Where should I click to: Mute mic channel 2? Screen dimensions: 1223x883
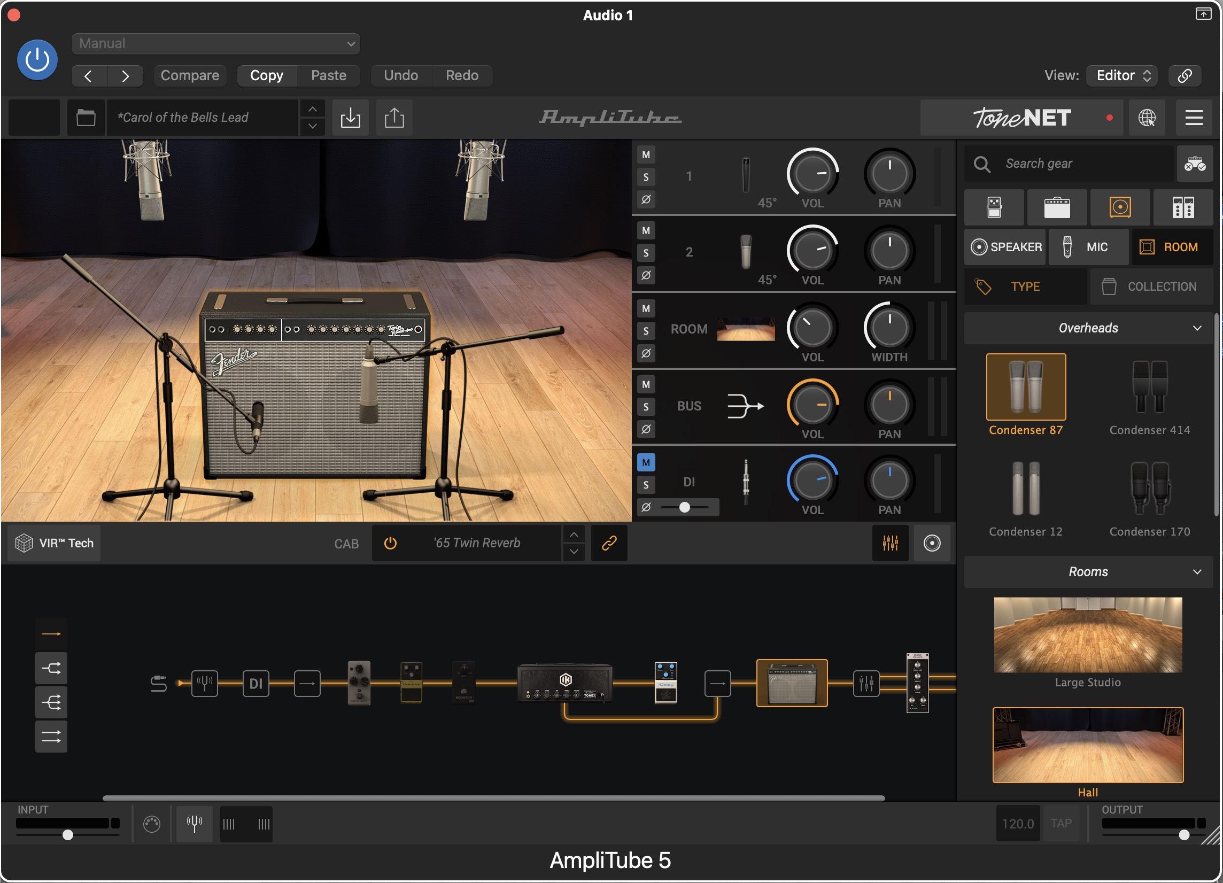[x=646, y=231]
